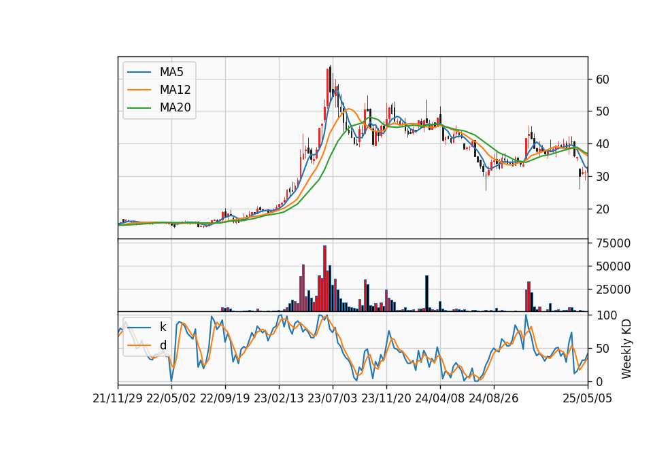Click the volume axis label 25000
653x469 pixels.
coord(613,290)
